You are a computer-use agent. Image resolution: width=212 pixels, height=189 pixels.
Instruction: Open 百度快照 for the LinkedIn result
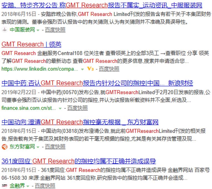[109, 69]
